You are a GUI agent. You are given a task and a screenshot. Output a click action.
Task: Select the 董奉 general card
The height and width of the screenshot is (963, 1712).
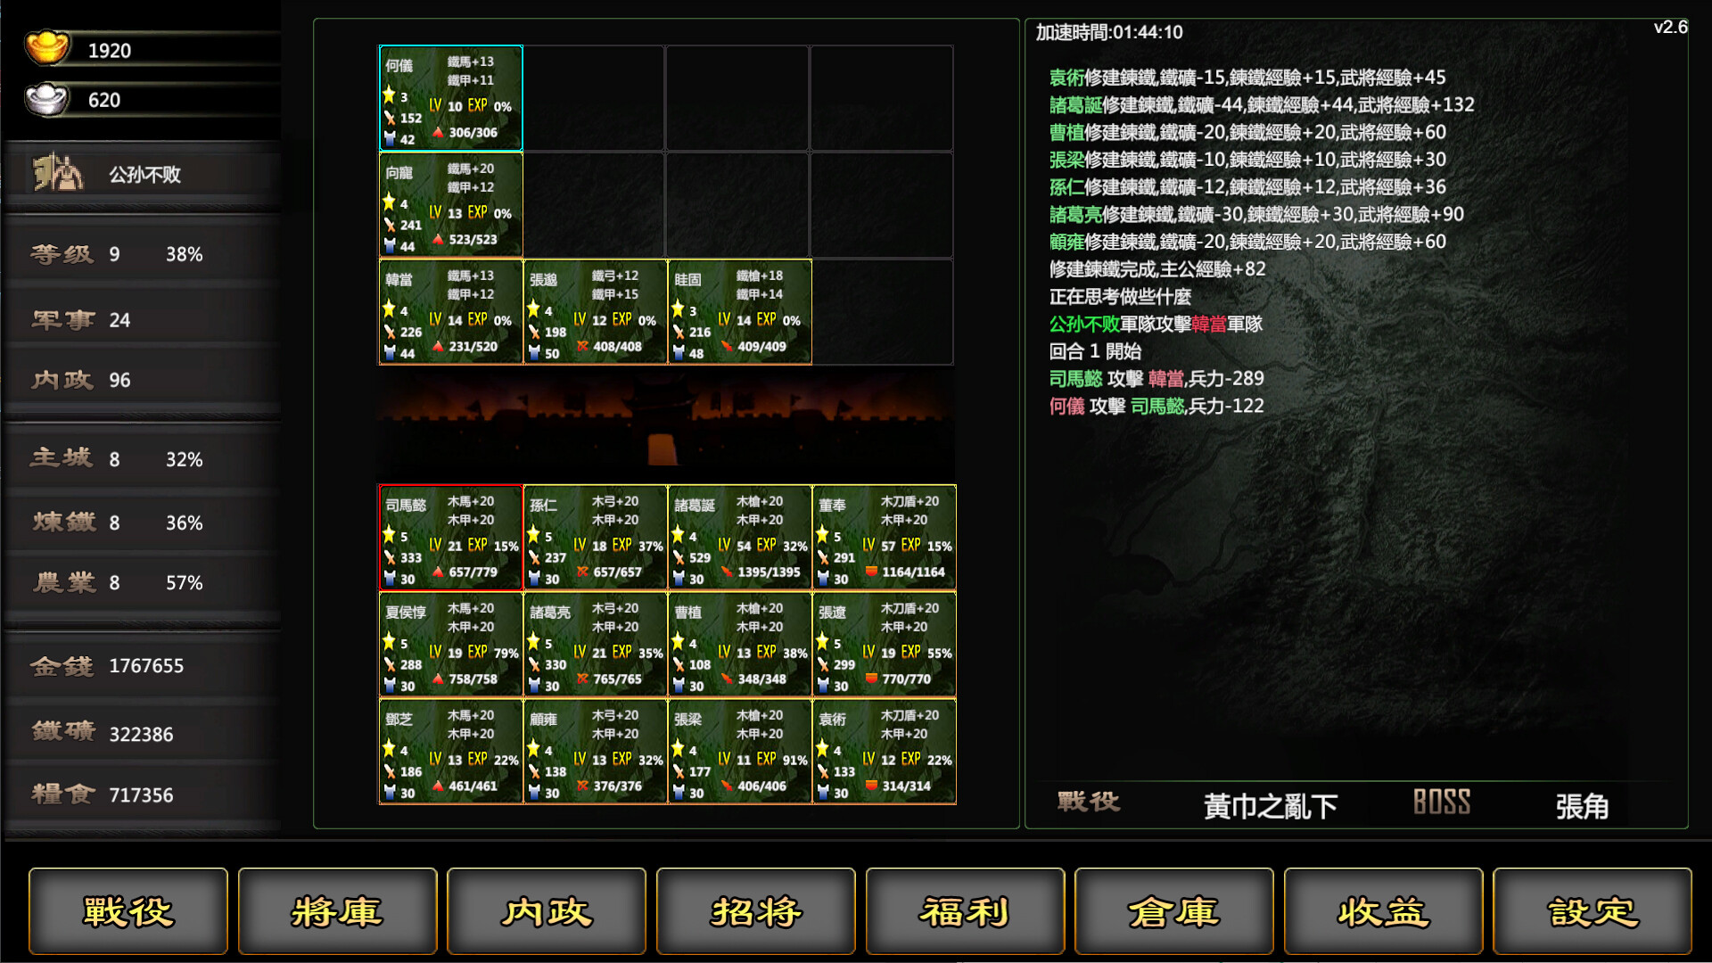[885, 538]
